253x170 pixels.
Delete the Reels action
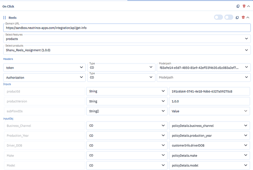(243, 17)
